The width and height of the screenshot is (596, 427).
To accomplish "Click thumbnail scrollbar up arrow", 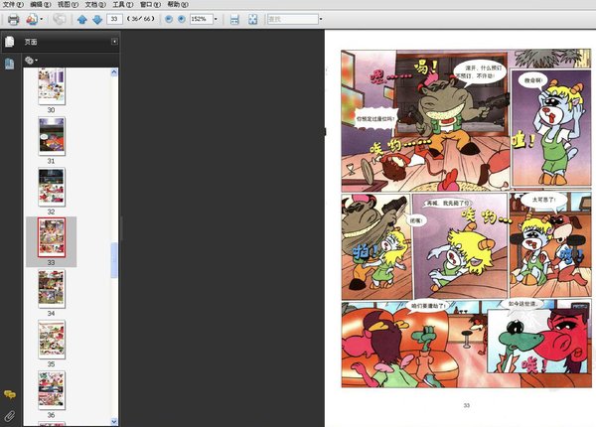I will coord(114,72).
